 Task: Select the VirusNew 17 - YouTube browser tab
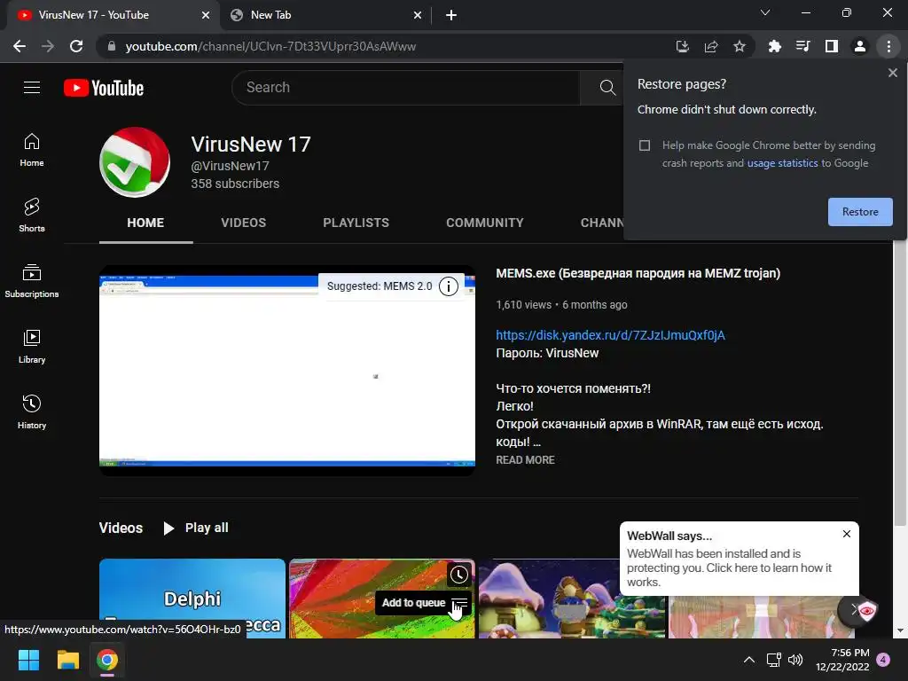[x=113, y=15]
